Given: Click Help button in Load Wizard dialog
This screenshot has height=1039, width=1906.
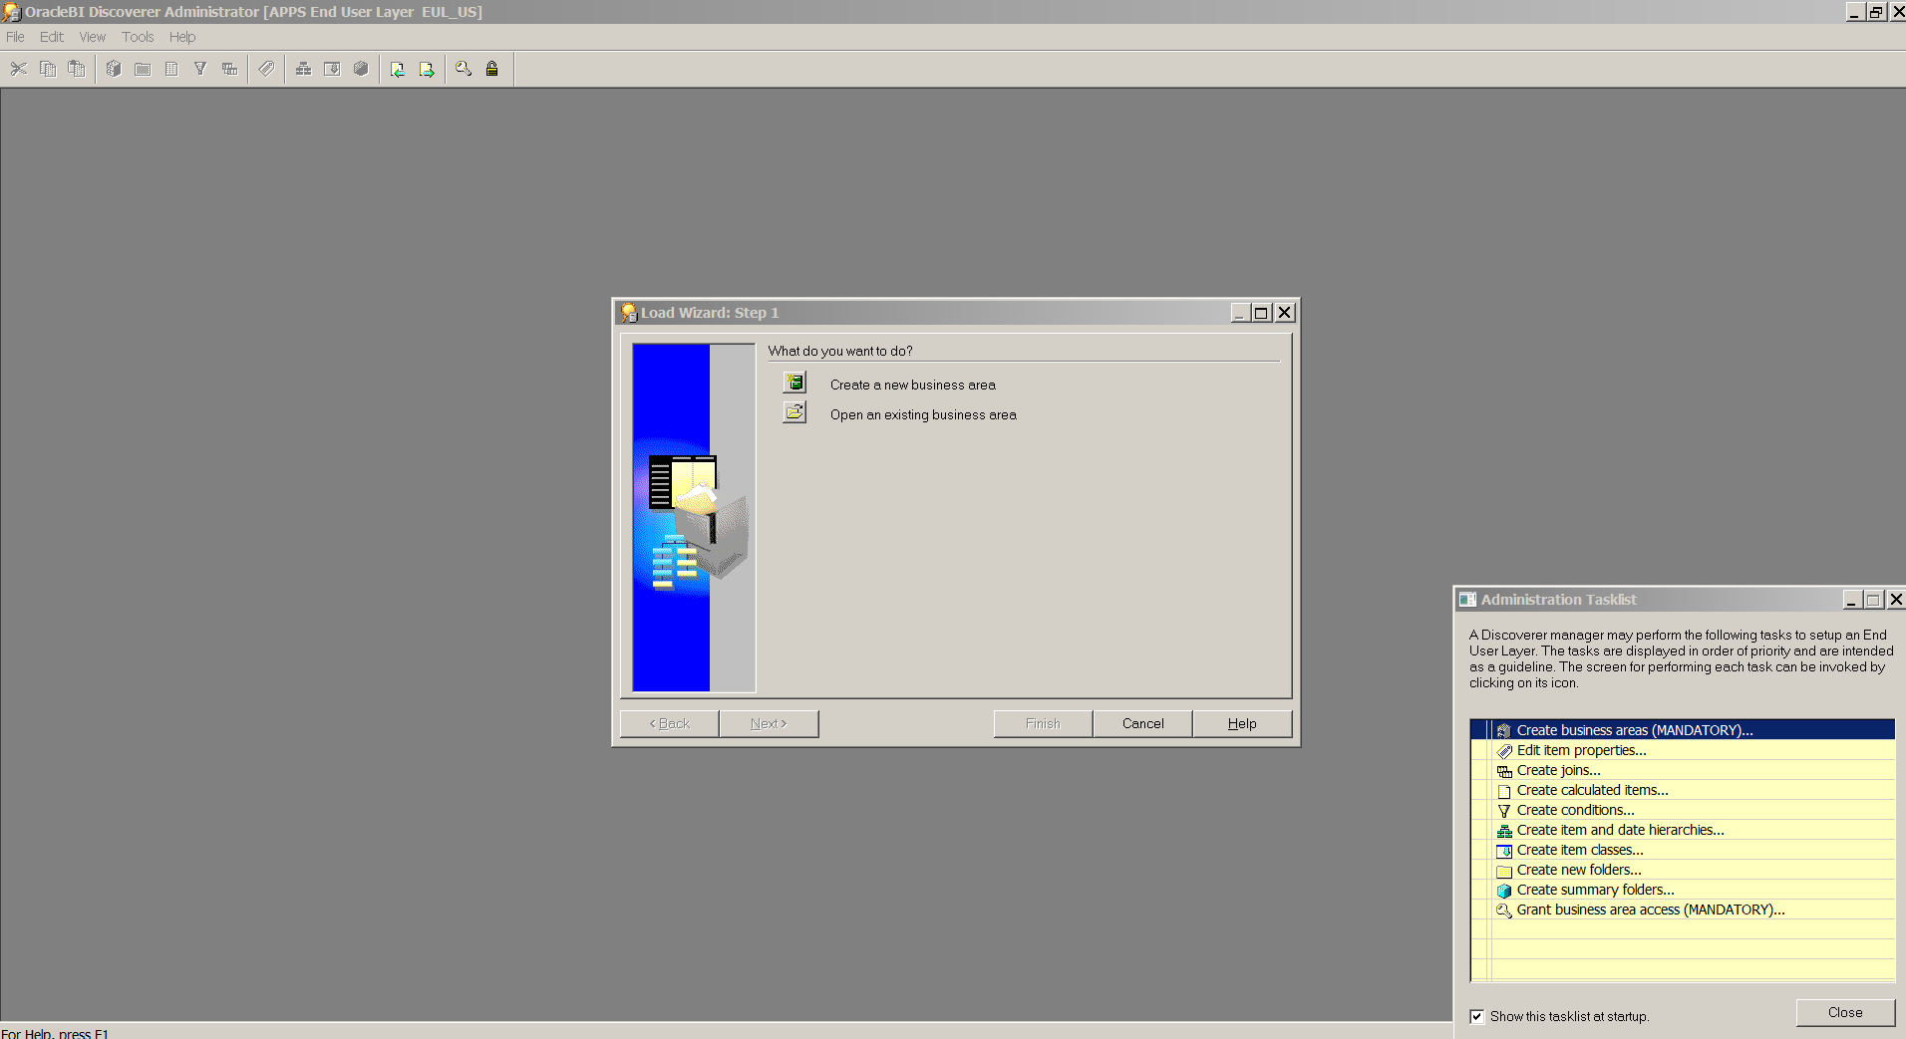Looking at the screenshot, I should point(1241,723).
